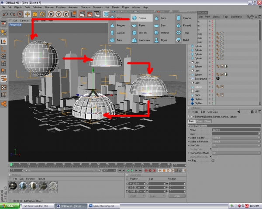This screenshot has height=209, width=262.
Task: Choose Cylinder from the primitives palette
Action: [186, 18]
